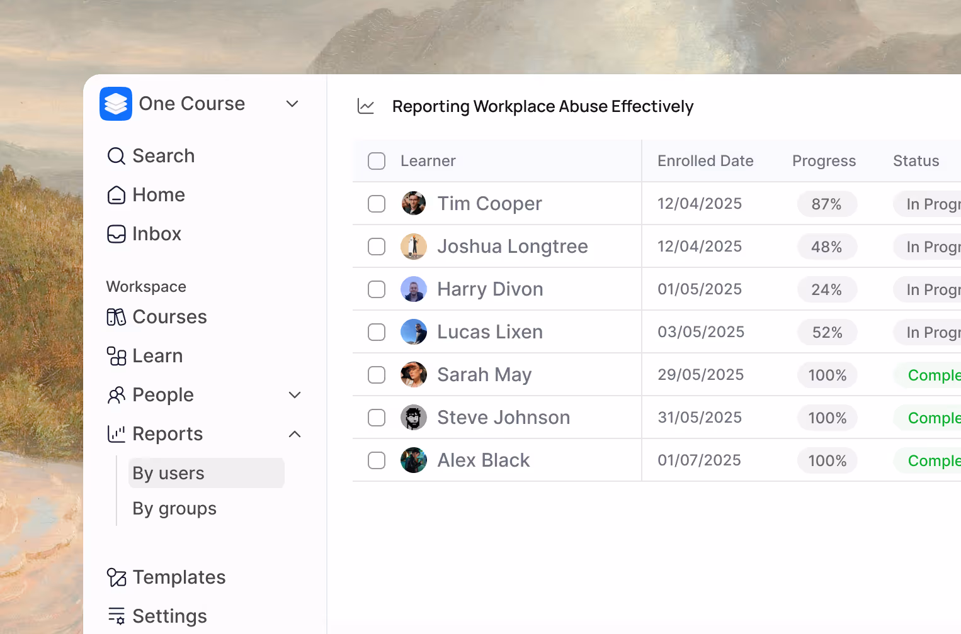The width and height of the screenshot is (961, 634).
Task: Open the Inbox from the sidebar icon
Action: pos(116,233)
